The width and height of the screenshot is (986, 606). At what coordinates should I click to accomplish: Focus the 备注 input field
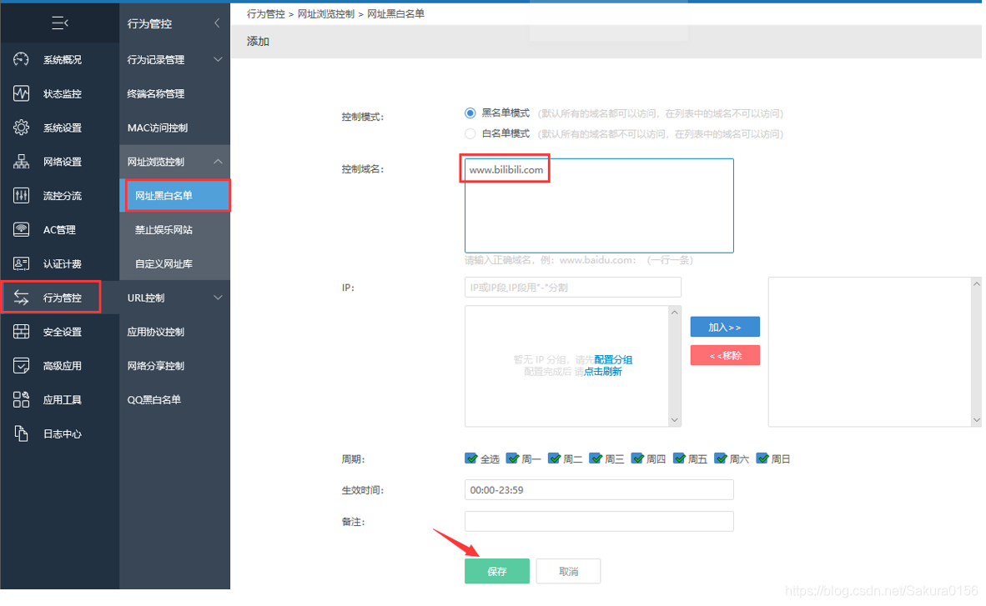coord(599,521)
